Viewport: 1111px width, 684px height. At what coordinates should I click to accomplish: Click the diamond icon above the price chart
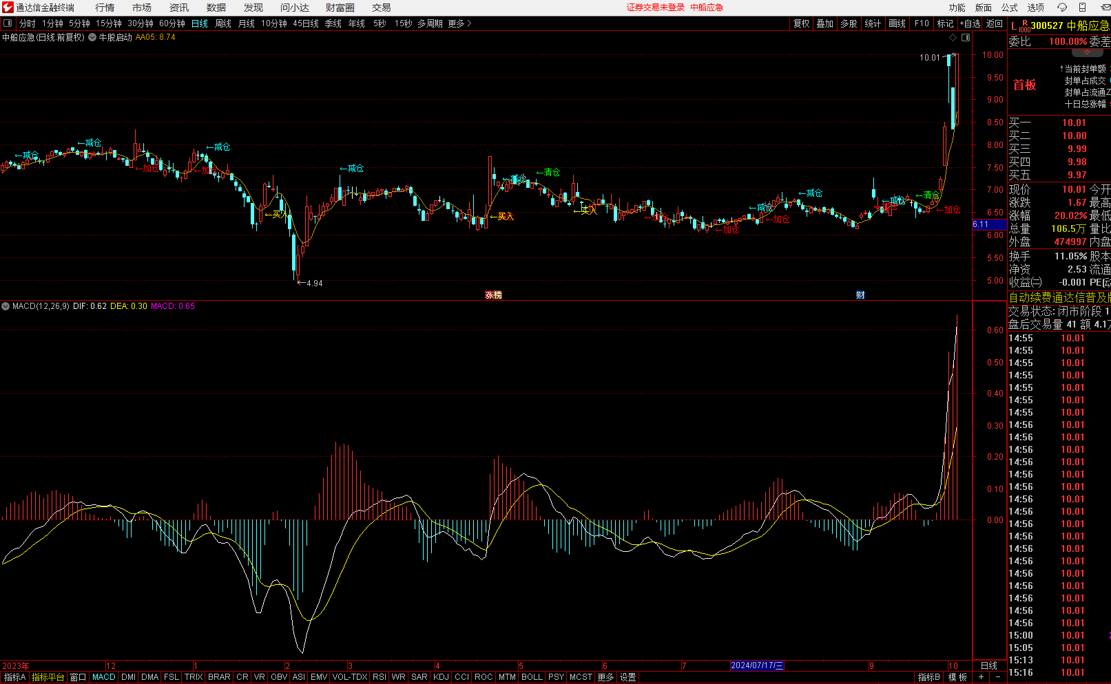pyautogui.click(x=953, y=38)
